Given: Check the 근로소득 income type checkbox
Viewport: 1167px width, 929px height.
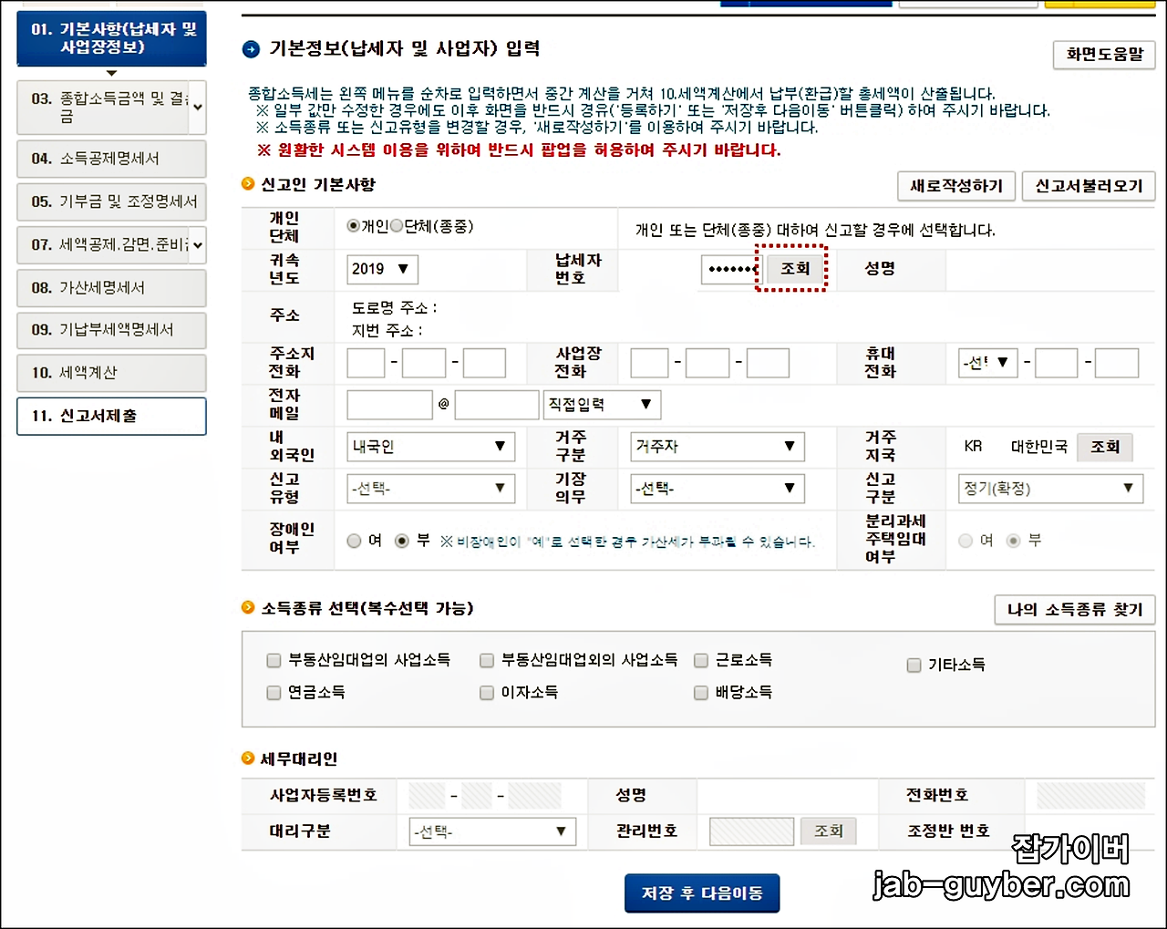Looking at the screenshot, I should [700, 660].
